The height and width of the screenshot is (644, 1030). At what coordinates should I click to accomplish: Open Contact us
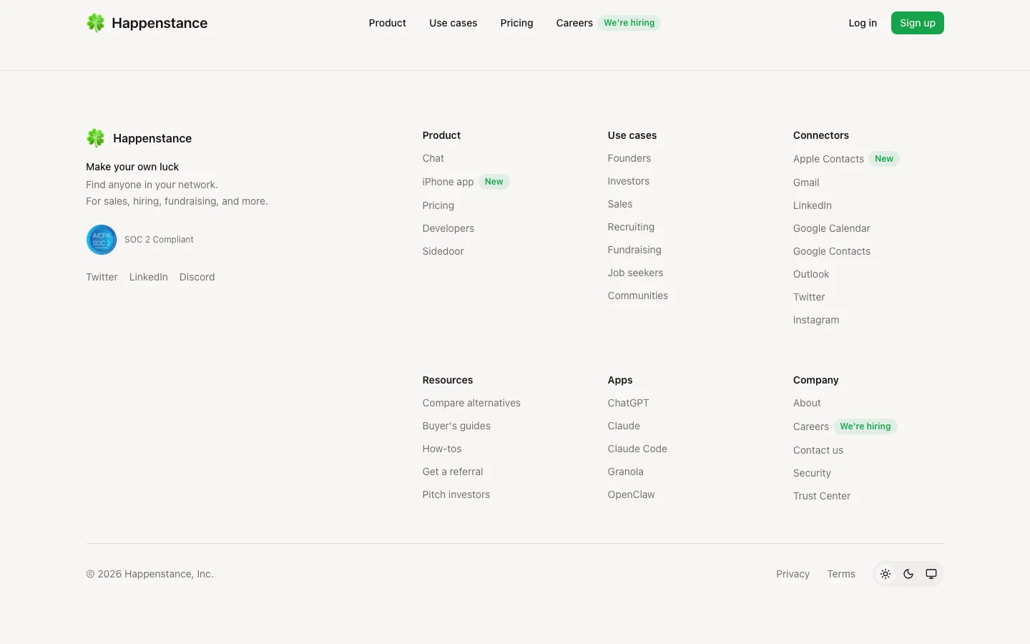pyautogui.click(x=818, y=450)
